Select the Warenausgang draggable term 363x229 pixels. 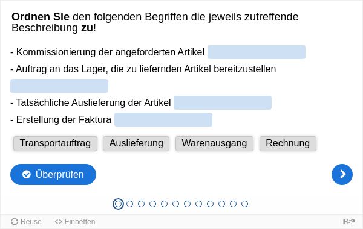pos(214,143)
